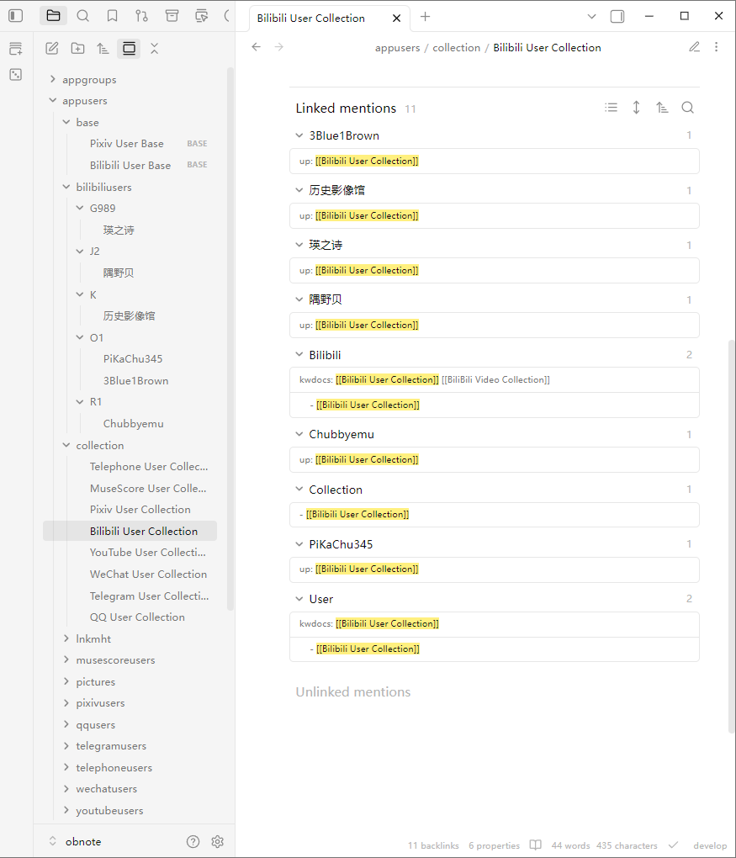Toggle the right sidebar panel
Viewport: 736px width, 858px height.
tap(617, 16)
